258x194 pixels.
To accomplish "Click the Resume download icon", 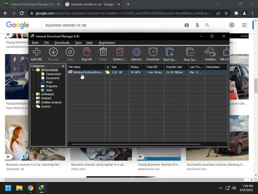I will [53, 52].
